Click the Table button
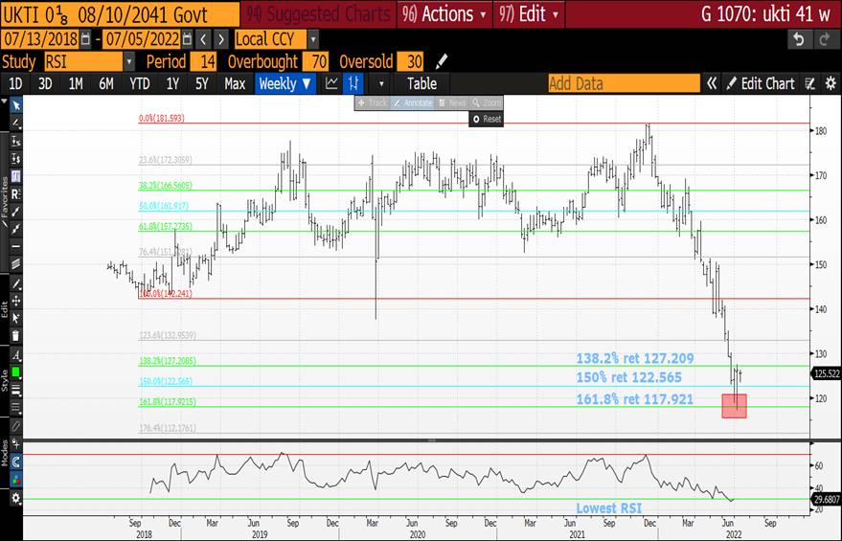842x541 pixels. tap(421, 83)
